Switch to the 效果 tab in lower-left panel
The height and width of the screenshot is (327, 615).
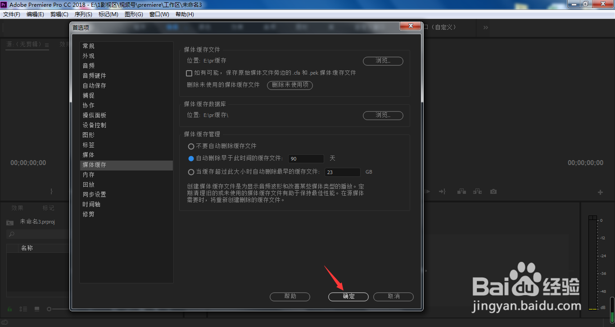tap(18, 208)
